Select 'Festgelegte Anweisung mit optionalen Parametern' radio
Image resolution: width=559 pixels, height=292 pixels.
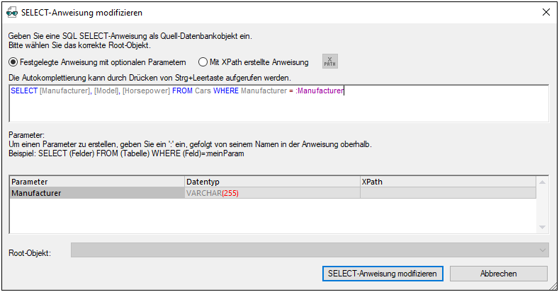click(x=13, y=62)
